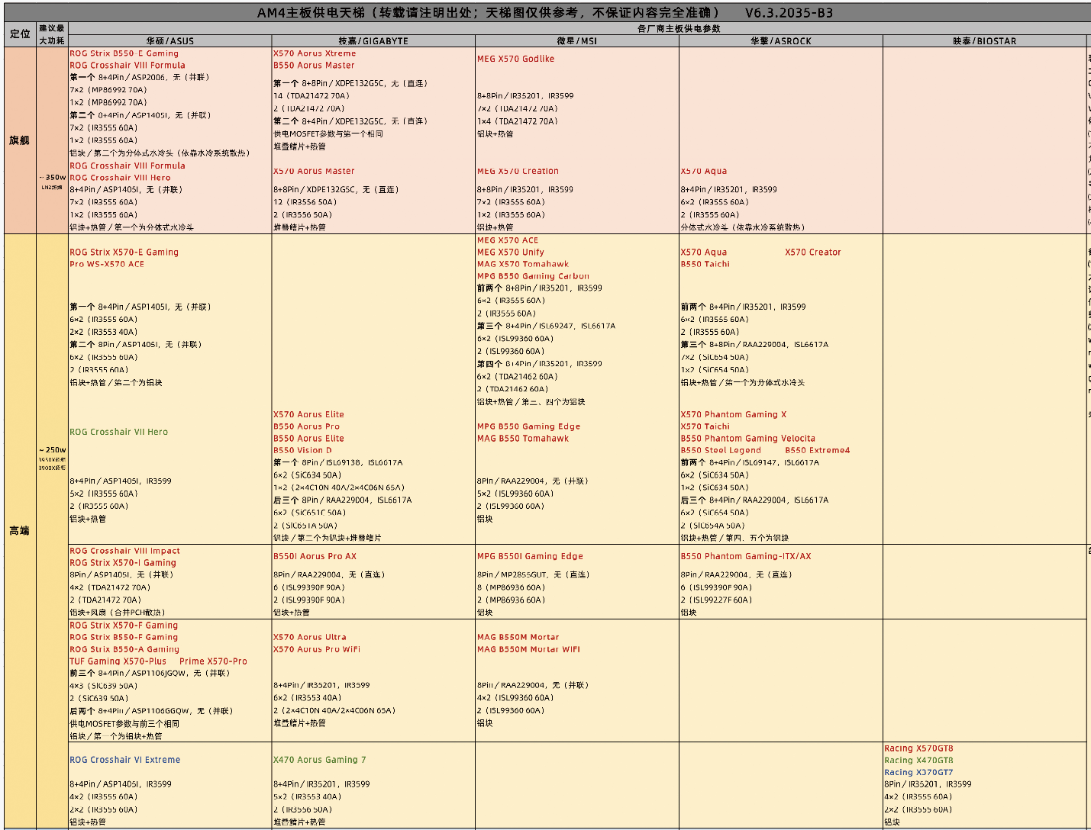
Task: Click B550 Steel Legend text
Action: coord(721,450)
